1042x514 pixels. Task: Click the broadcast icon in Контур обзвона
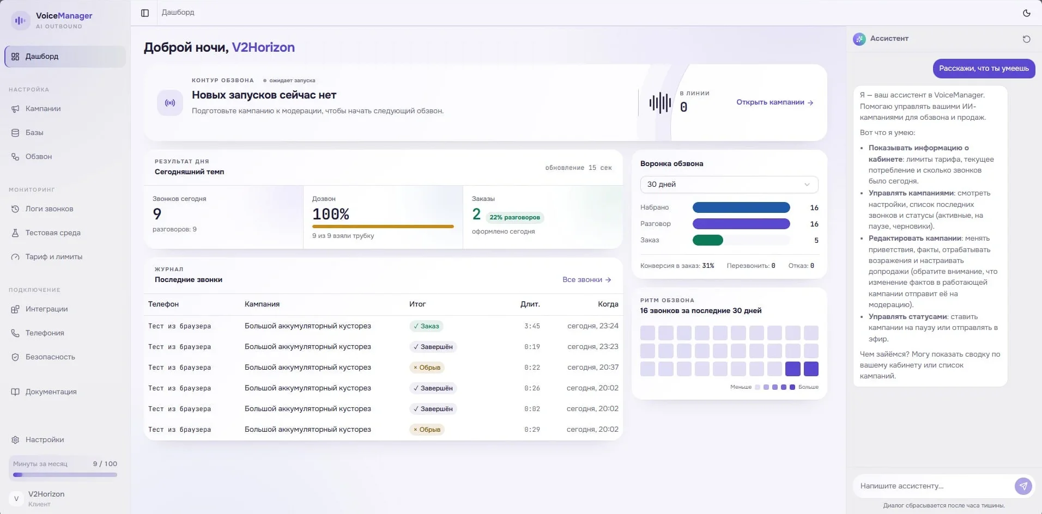click(x=170, y=102)
